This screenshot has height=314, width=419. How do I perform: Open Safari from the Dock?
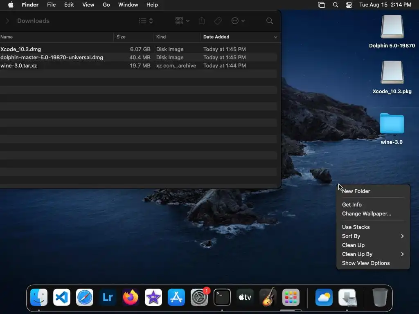85,297
